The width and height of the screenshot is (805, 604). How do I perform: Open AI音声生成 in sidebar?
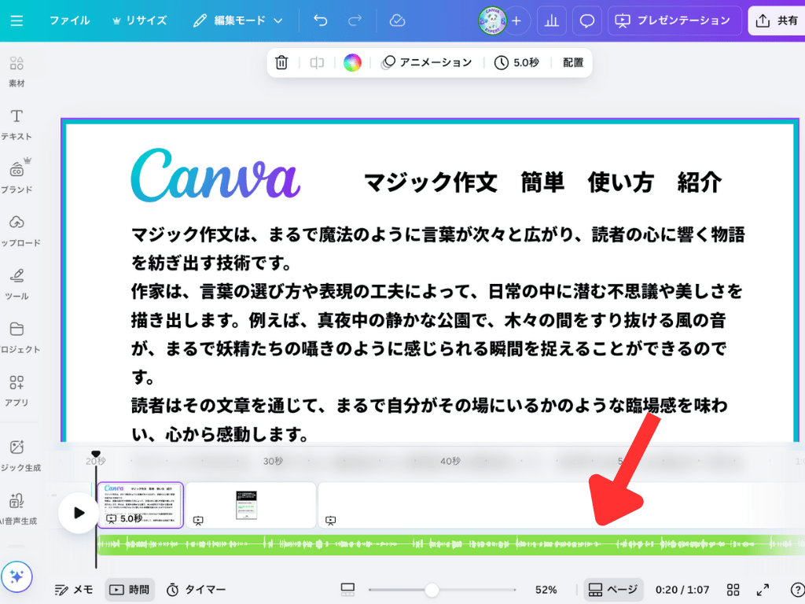coord(17,509)
